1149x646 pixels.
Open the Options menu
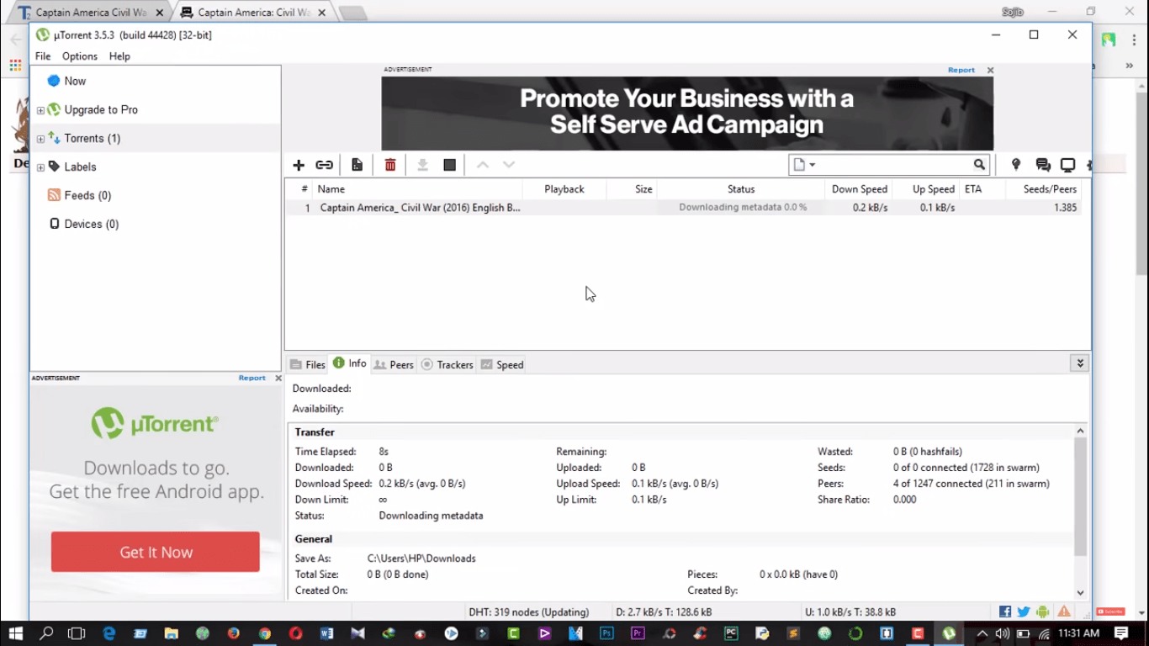click(x=80, y=56)
